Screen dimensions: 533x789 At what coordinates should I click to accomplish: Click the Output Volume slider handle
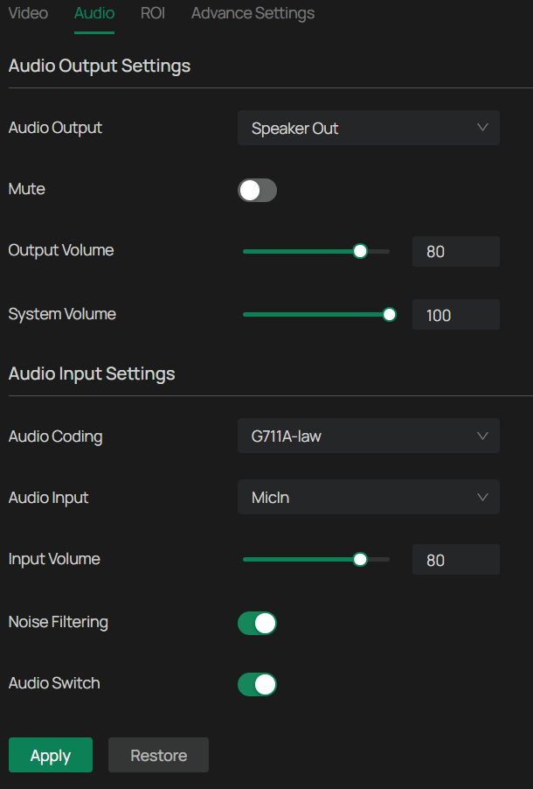(360, 251)
